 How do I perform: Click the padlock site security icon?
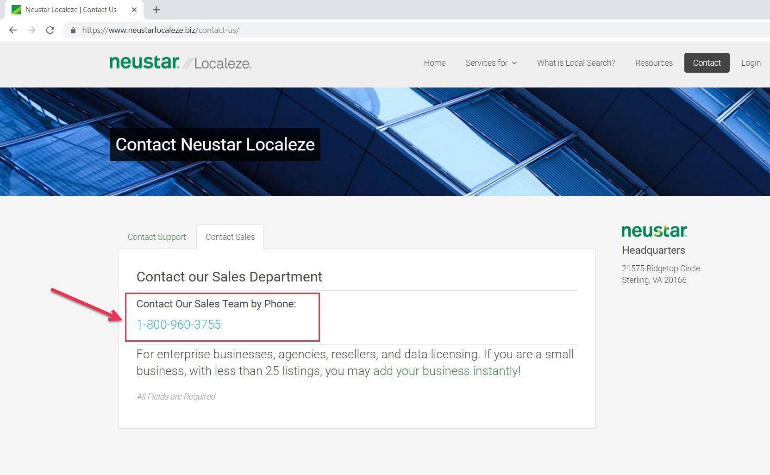(73, 30)
